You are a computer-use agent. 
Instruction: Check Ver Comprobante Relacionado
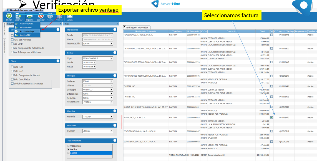click(12, 48)
